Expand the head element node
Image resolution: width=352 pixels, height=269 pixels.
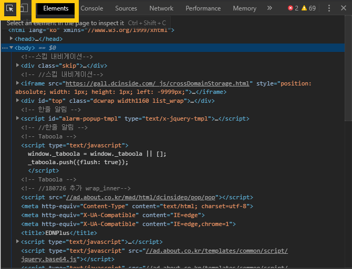point(11,38)
